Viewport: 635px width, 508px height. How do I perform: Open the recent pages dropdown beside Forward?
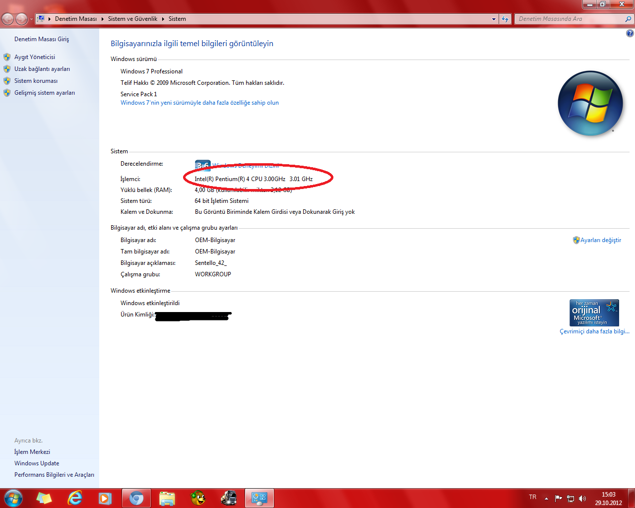tap(31, 19)
